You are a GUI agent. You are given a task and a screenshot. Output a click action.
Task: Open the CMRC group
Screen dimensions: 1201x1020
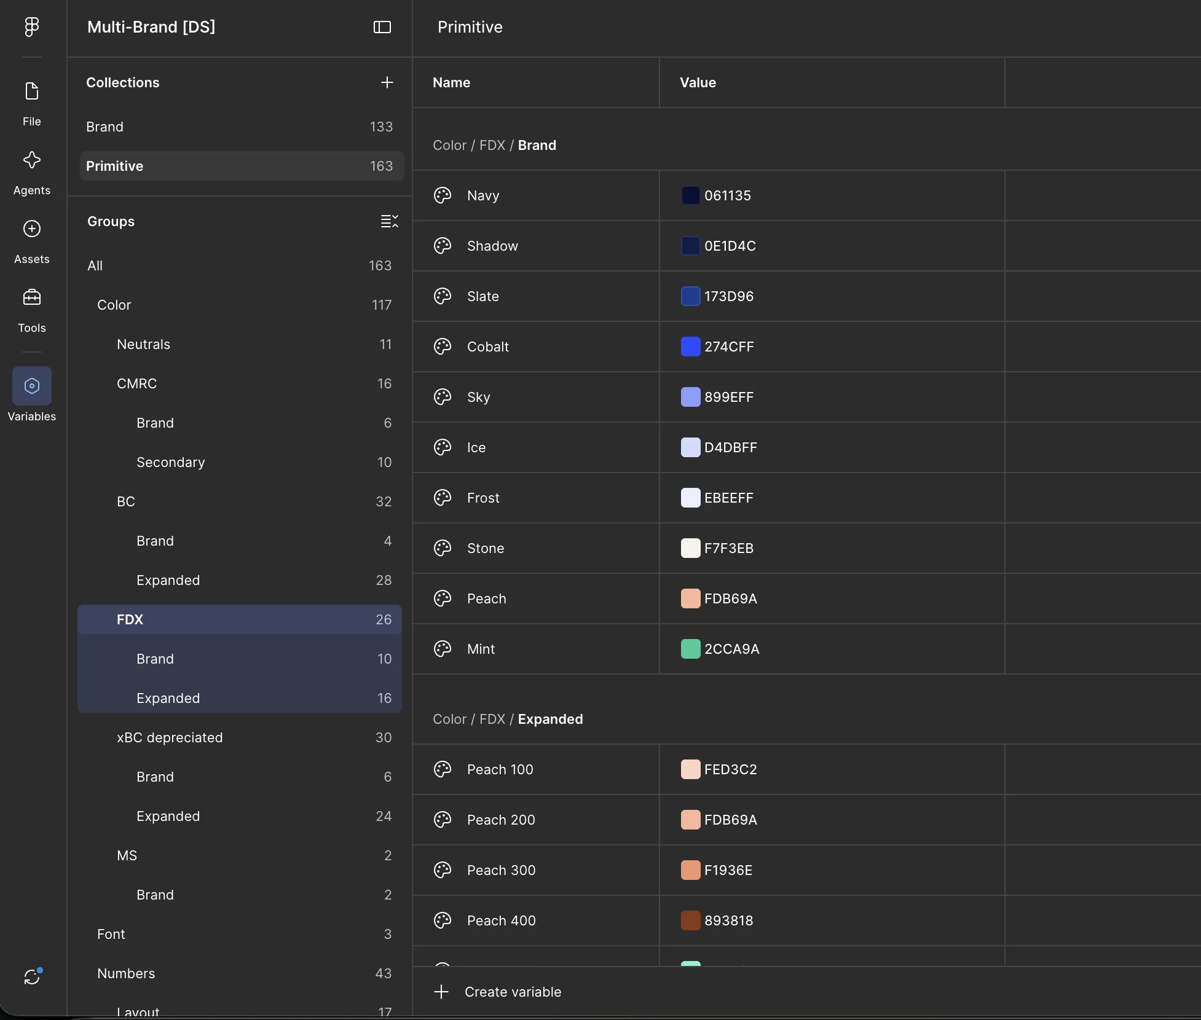[240, 383]
